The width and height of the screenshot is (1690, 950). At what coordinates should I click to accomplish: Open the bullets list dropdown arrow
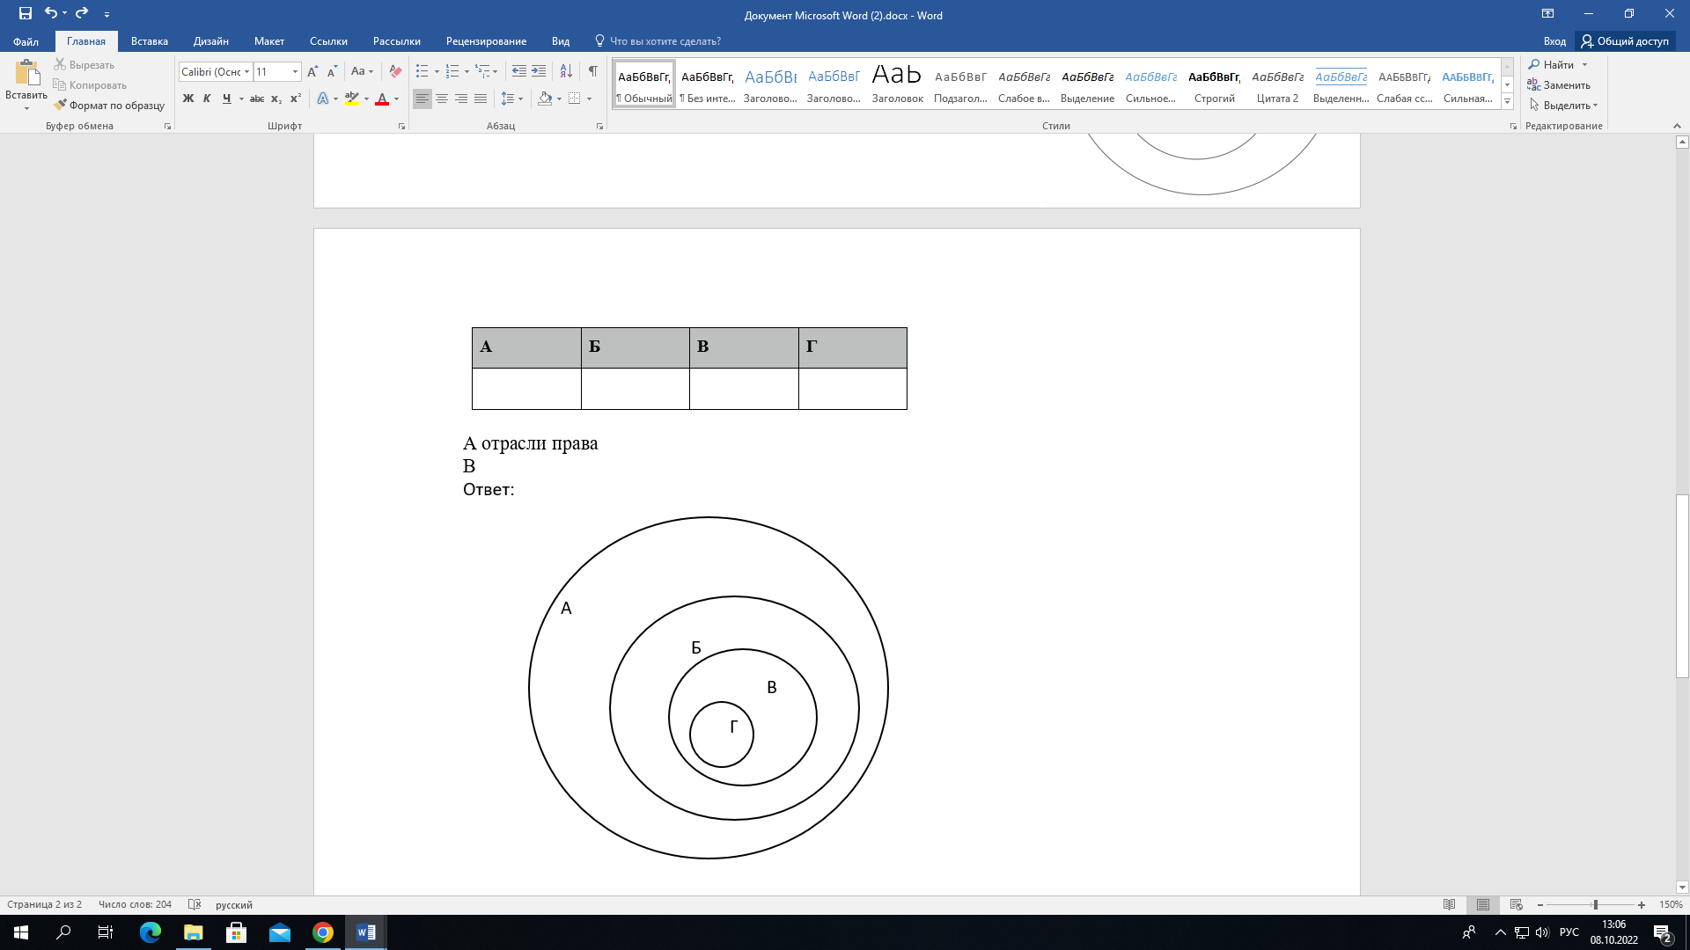point(437,71)
